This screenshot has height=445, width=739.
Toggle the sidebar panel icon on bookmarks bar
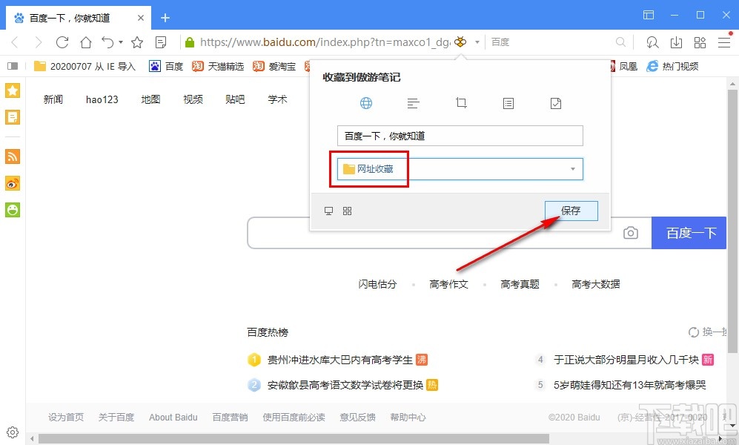pos(13,67)
